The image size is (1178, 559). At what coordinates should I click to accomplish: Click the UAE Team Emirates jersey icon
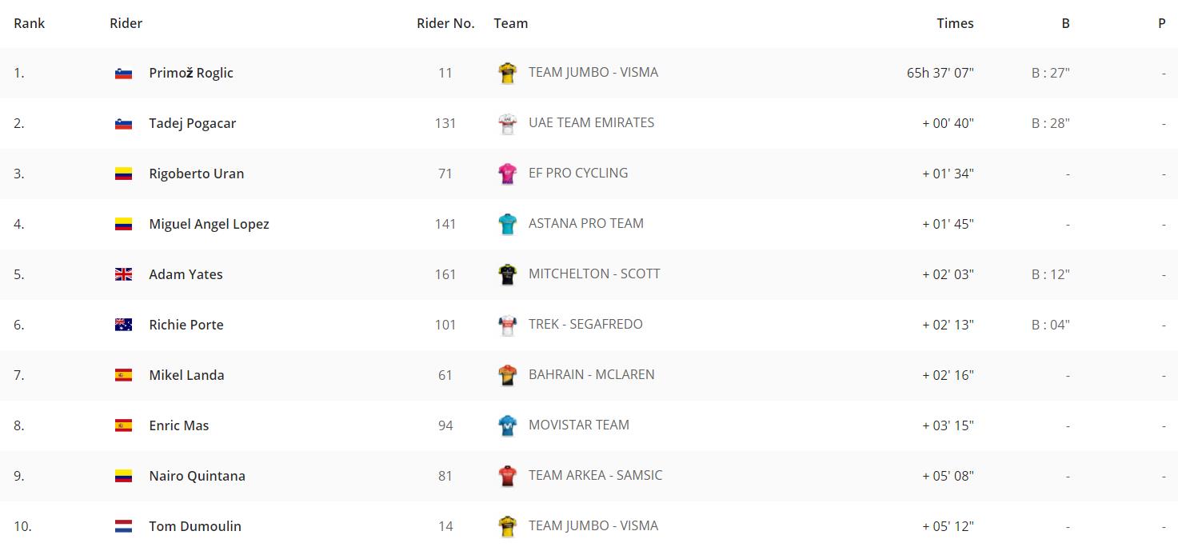pyautogui.click(x=507, y=123)
